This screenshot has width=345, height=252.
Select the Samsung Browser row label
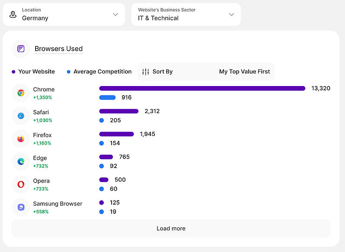pos(58,204)
